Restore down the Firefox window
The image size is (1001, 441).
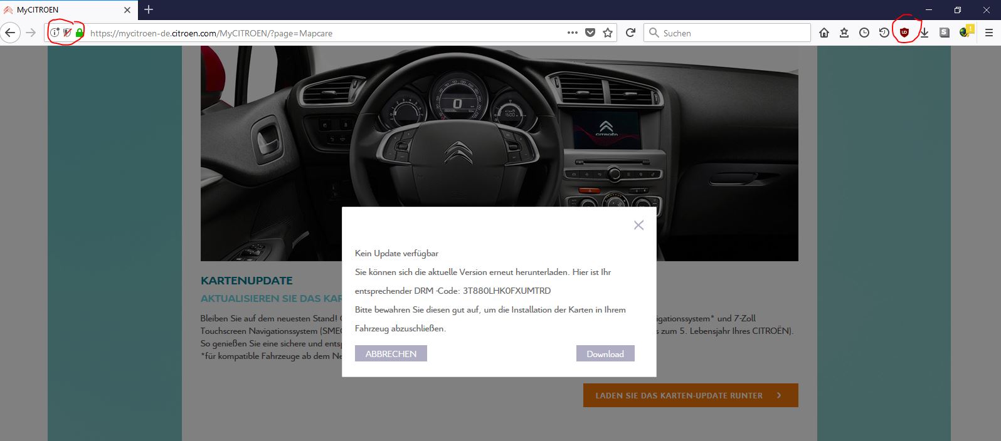click(958, 9)
